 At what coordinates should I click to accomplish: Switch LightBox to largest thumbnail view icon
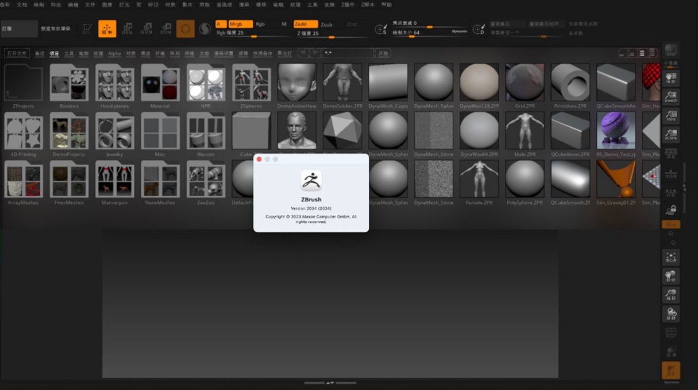pos(653,53)
